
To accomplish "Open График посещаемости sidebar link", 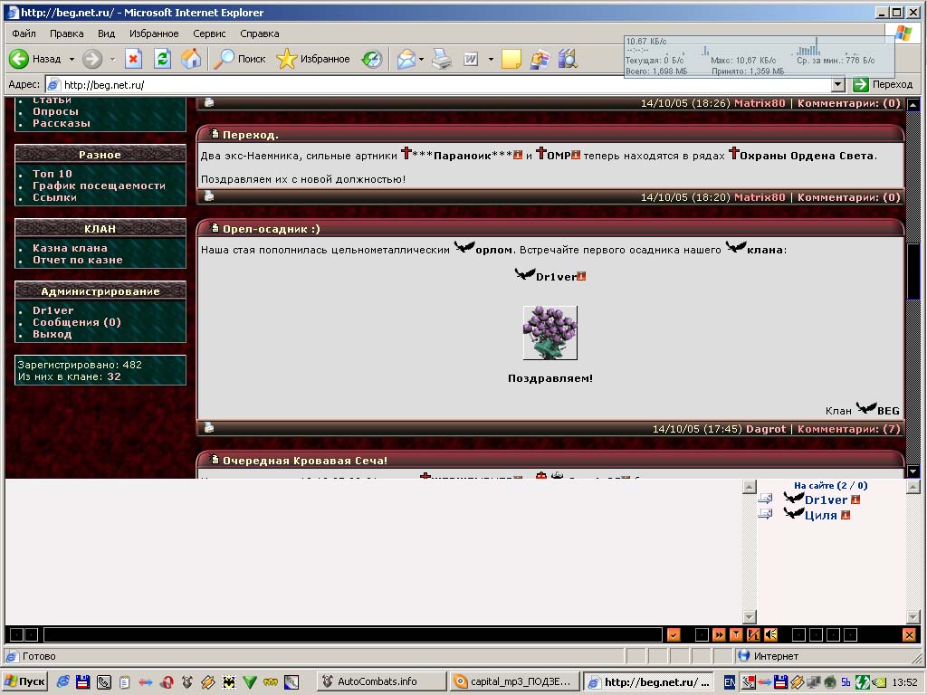I will (x=99, y=186).
